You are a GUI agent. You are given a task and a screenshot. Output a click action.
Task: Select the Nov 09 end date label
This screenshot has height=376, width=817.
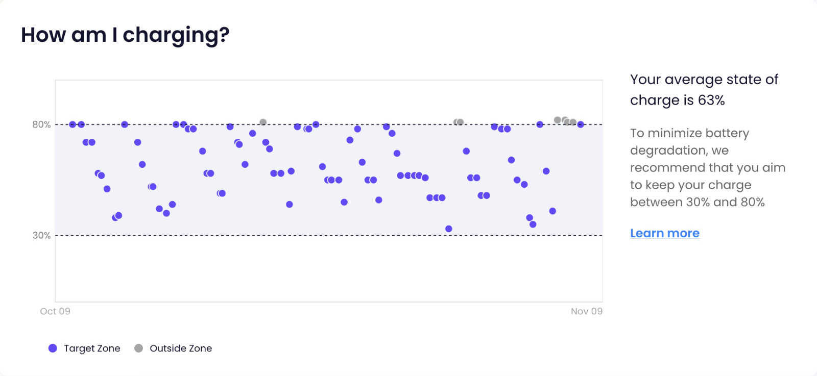[586, 311]
